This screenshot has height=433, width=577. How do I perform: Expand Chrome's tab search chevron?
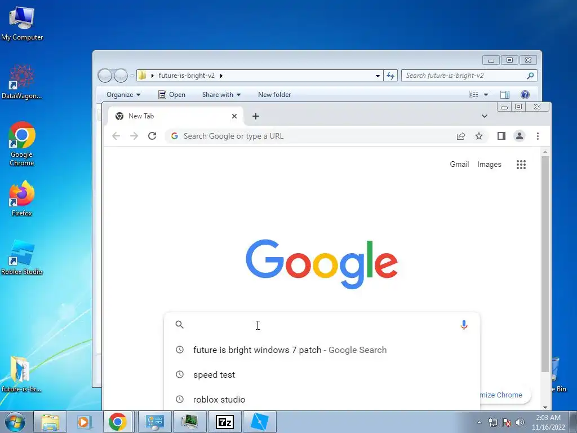pyautogui.click(x=485, y=116)
